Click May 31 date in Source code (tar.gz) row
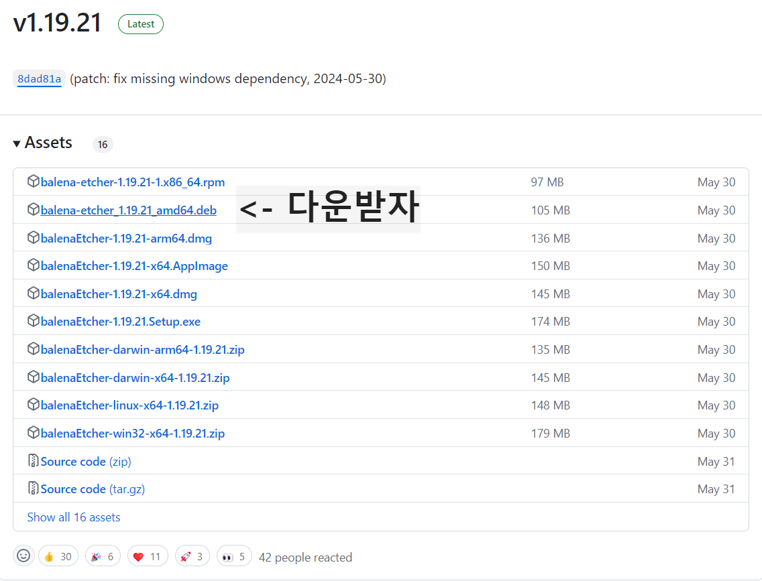Viewport: 762px width, 581px height. tap(716, 489)
